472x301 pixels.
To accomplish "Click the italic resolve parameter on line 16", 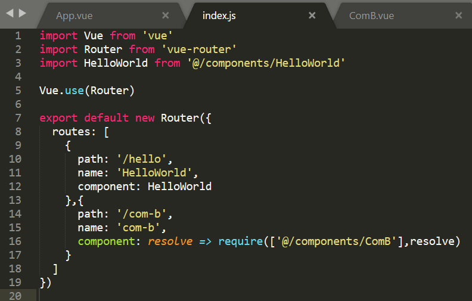I will (x=170, y=241).
